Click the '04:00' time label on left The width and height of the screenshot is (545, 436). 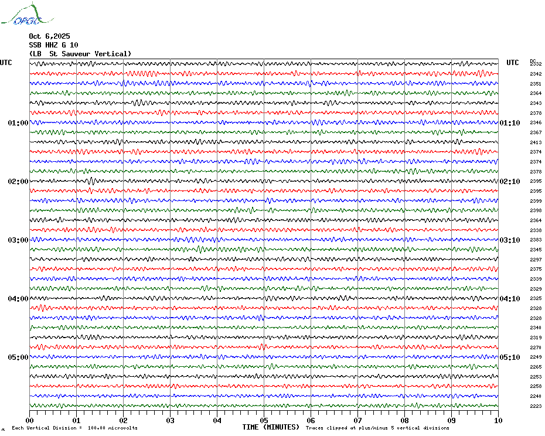(18, 299)
